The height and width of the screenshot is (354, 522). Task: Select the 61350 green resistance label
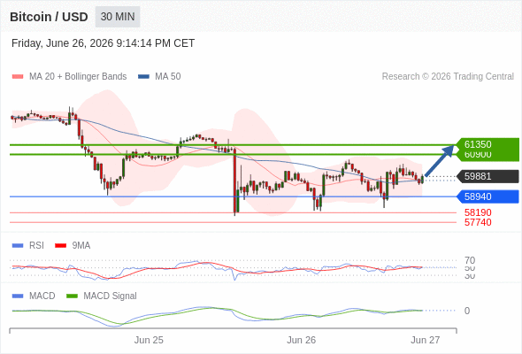487,144
